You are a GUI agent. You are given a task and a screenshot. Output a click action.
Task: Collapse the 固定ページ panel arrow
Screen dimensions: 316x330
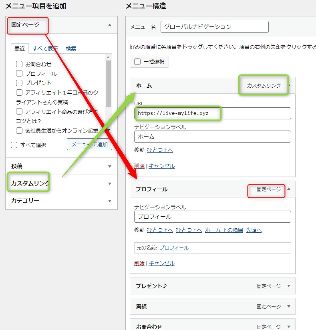pyautogui.click(x=109, y=25)
